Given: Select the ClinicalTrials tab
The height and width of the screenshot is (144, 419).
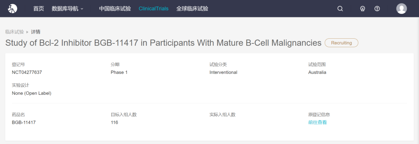Looking at the screenshot, I should tap(153, 9).
